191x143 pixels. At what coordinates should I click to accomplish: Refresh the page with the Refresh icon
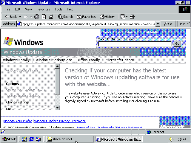(x=44, y=17)
